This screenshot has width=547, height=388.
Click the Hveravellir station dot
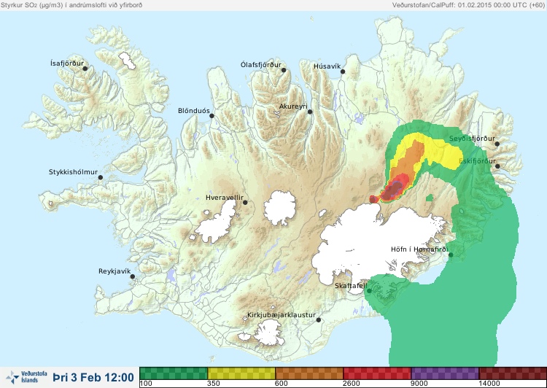(245, 202)
